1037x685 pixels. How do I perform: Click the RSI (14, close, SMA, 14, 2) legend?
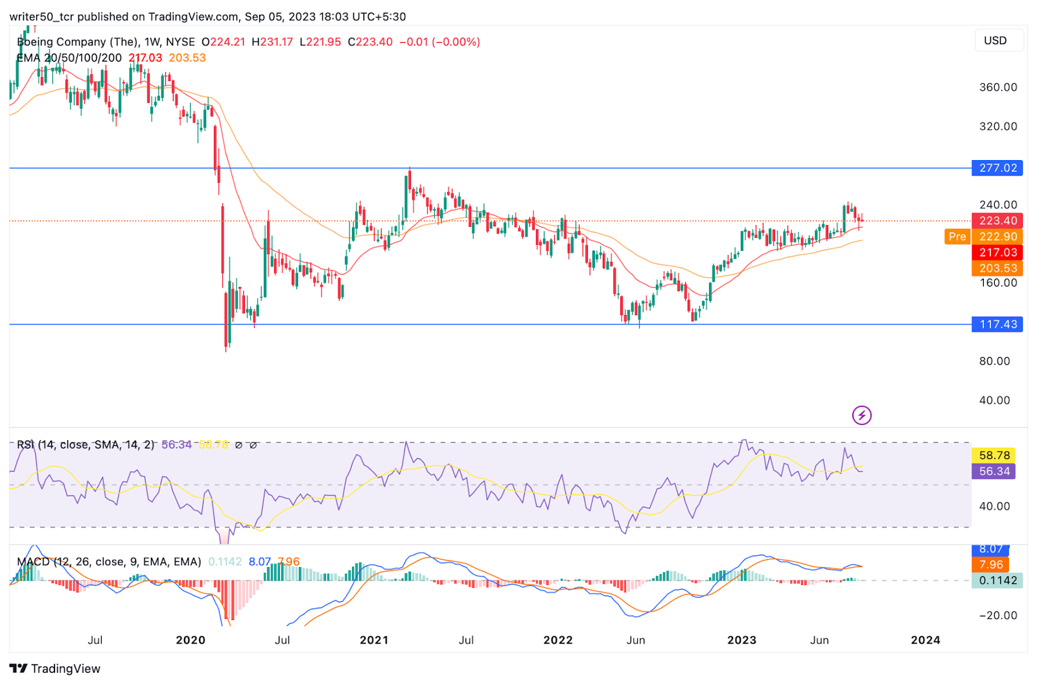tap(86, 445)
